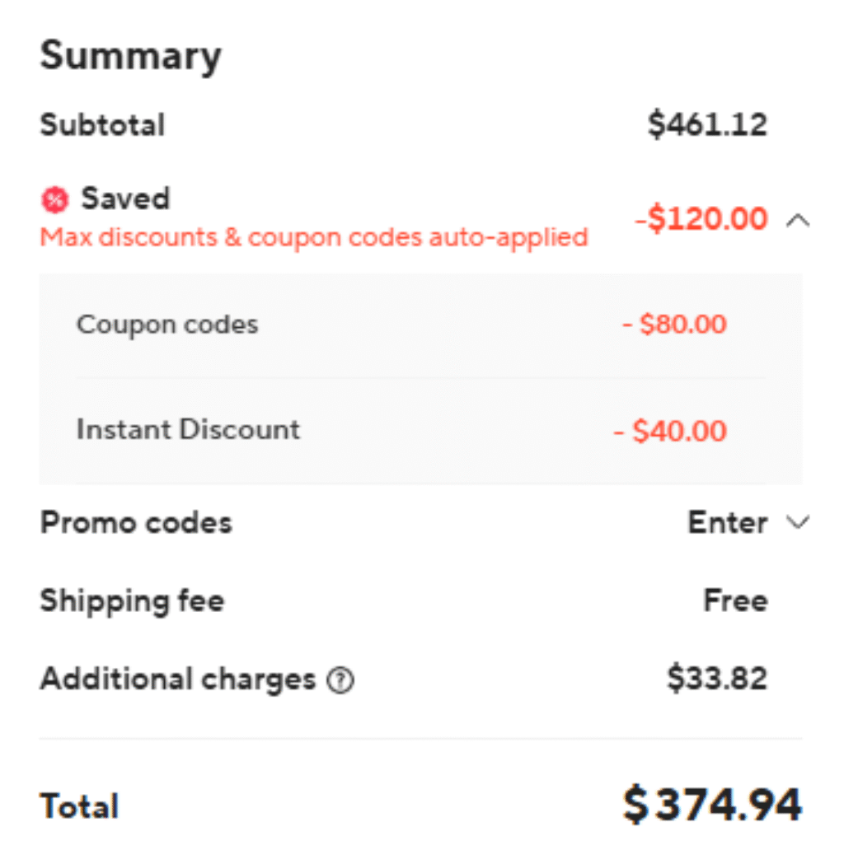
Task: Collapse the Saved discounts breakdown chevron
Action: [798, 220]
